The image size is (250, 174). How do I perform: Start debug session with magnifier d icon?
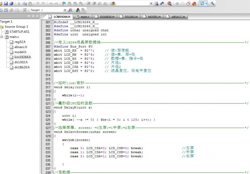point(169,3)
